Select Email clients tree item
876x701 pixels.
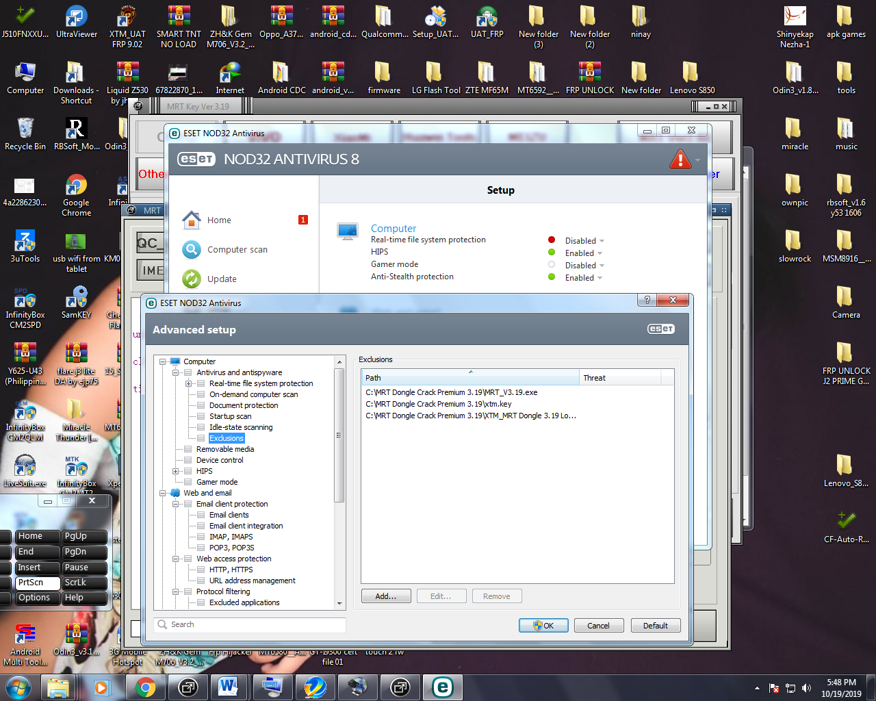pyautogui.click(x=229, y=515)
